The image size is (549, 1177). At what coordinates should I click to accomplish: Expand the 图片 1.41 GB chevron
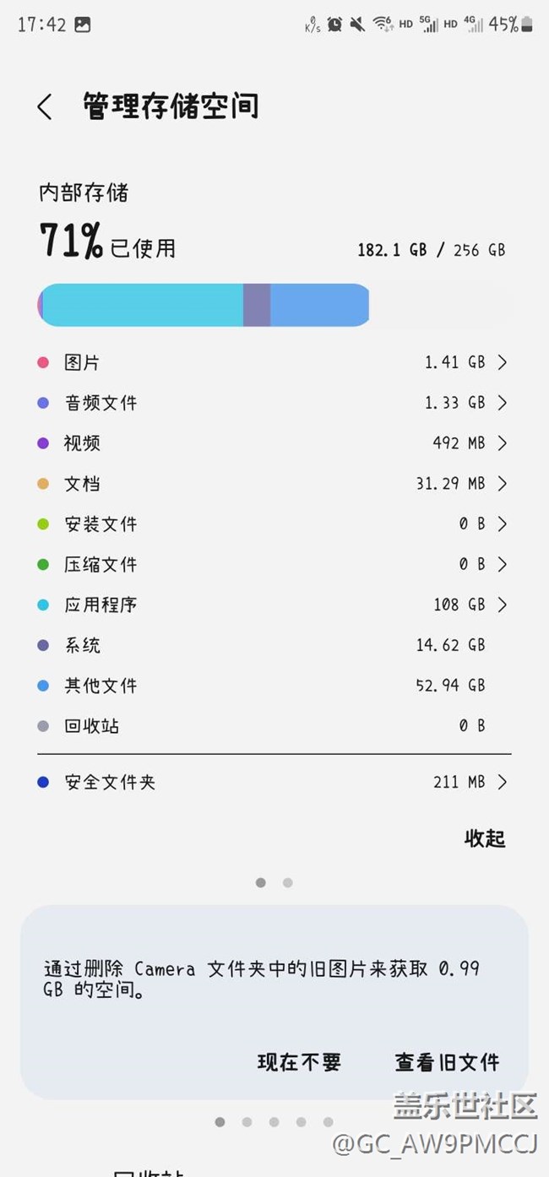(503, 363)
